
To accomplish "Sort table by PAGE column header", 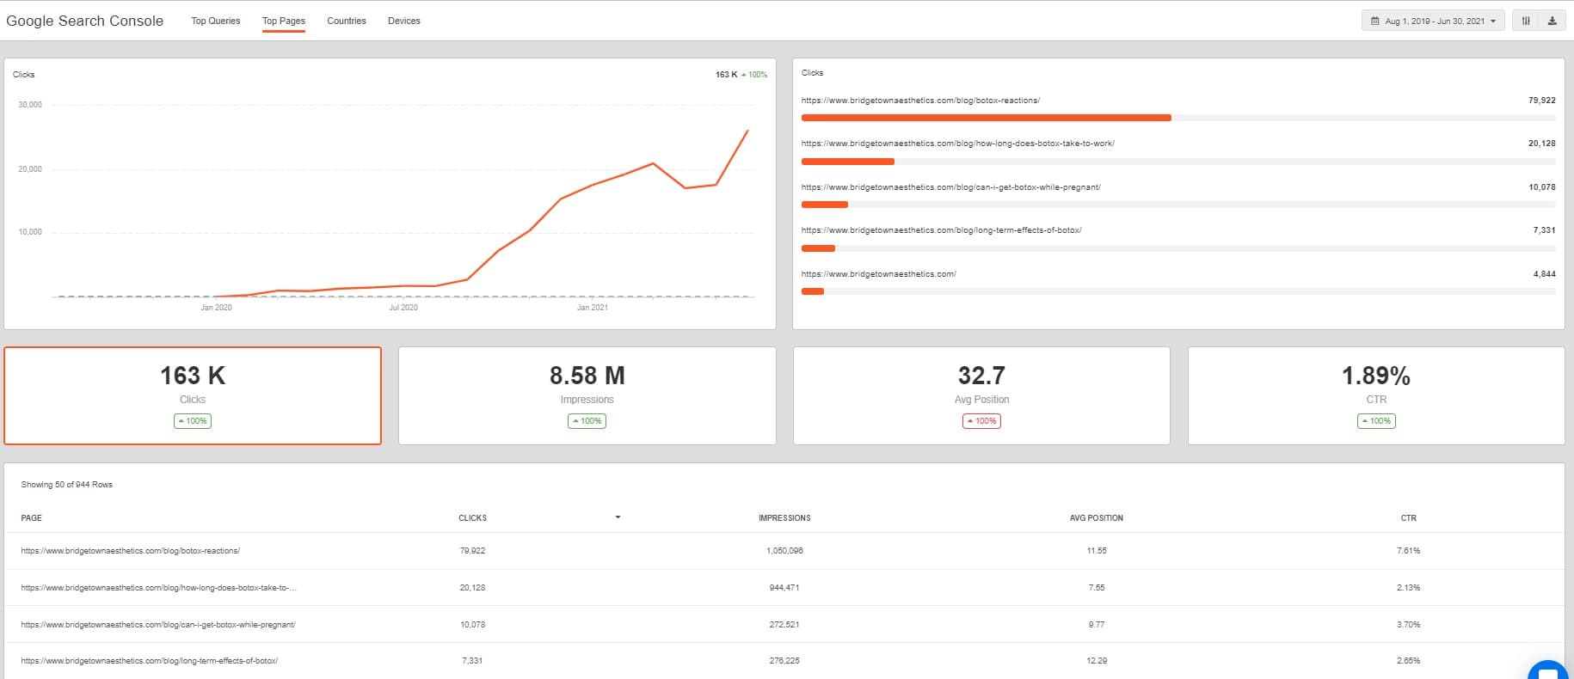I will click(x=31, y=518).
